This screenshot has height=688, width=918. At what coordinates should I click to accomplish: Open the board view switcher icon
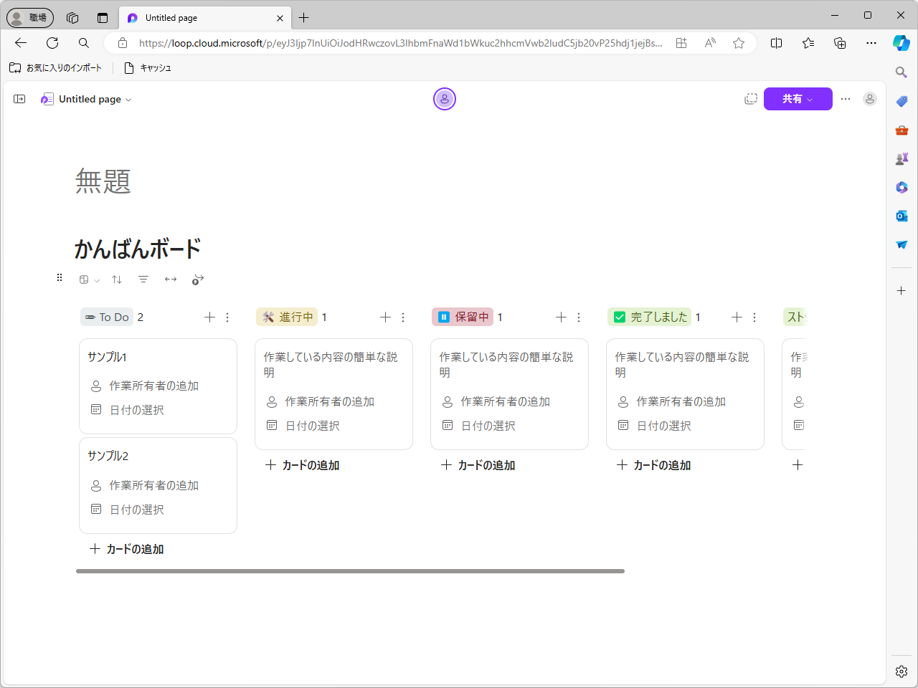point(84,279)
